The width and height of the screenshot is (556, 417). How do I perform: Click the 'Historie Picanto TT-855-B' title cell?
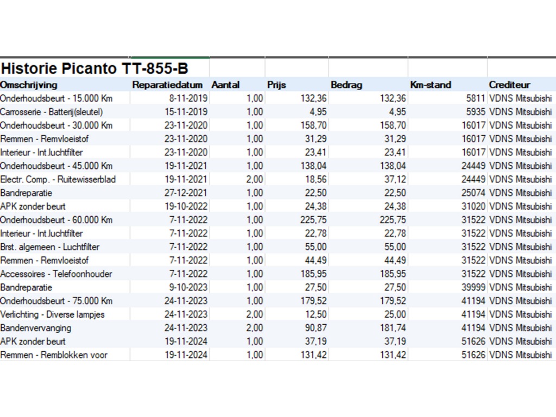coord(95,68)
